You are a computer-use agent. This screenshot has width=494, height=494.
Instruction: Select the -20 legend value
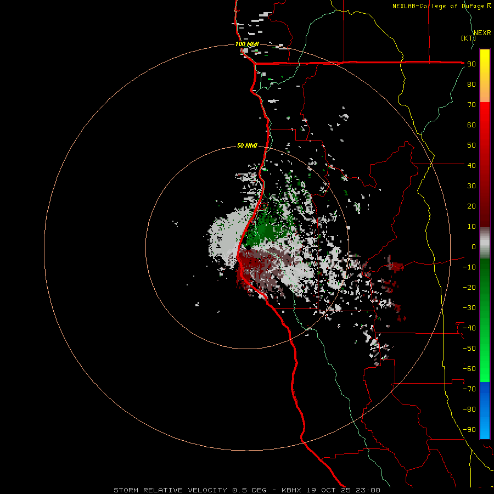click(x=469, y=287)
